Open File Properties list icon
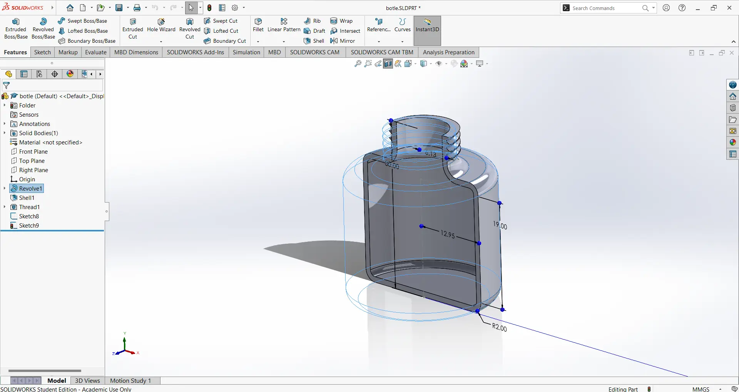 (222, 8)
